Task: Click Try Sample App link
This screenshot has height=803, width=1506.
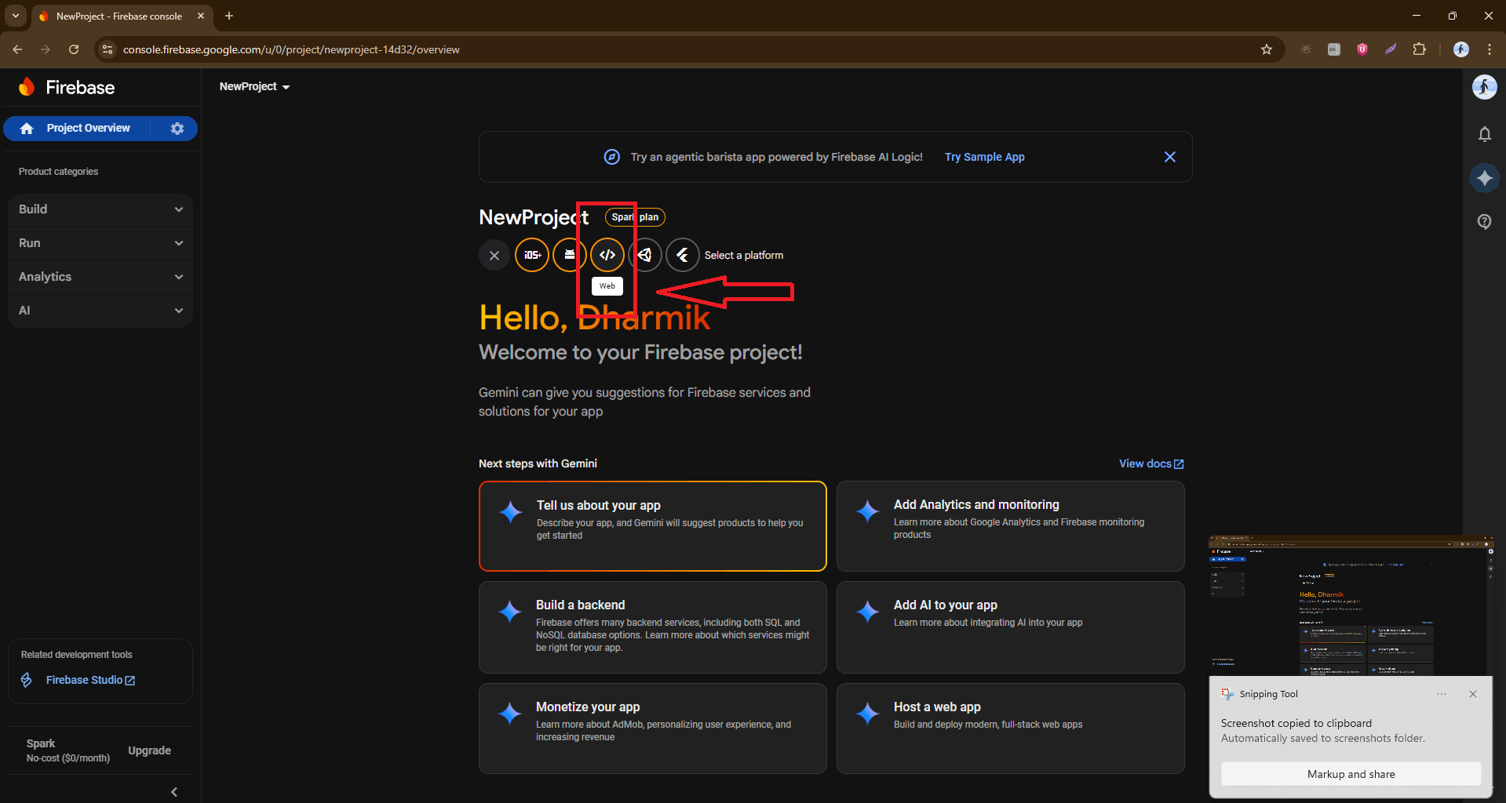Action: click(x=984, y=157)
